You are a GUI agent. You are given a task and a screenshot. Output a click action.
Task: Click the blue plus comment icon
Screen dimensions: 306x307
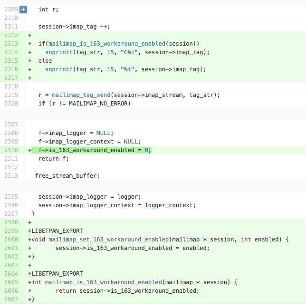tap(23, 10)
